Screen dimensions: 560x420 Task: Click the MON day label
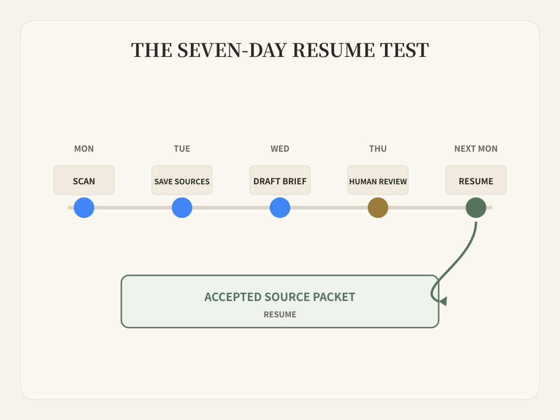click(x=84, y=149)
